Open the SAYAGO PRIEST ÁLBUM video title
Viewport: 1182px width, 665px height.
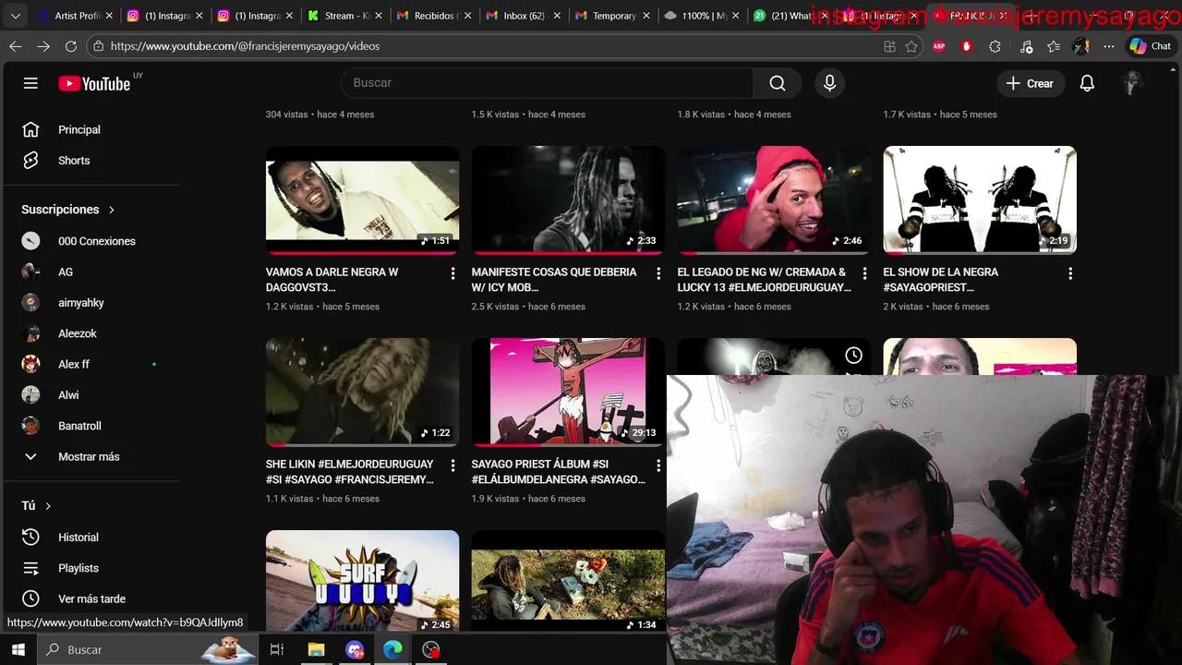(559, 472)
